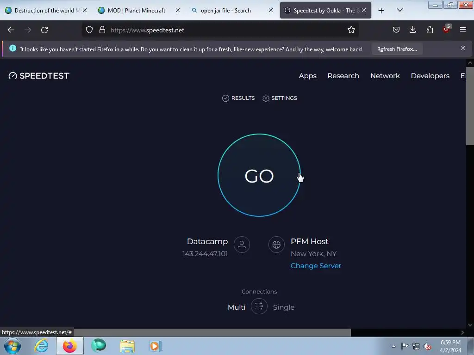Open the Network menu item
This screenshot has height=355, width=474.
[385, 76]
